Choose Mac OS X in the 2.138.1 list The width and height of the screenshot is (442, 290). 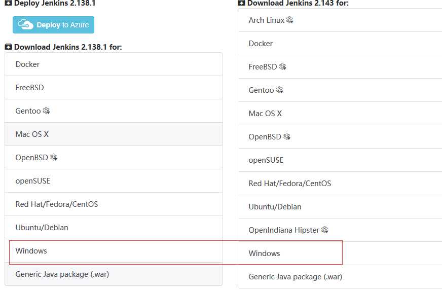[x=114, y=134]
